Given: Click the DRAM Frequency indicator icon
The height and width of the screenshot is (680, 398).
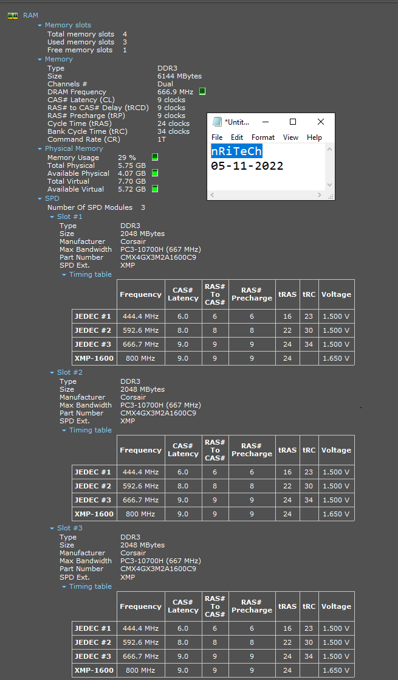Looking at the screenshot, I should coord(202,92).
